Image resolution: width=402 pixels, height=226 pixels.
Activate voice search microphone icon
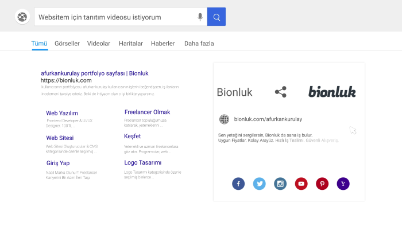(200, 17)
